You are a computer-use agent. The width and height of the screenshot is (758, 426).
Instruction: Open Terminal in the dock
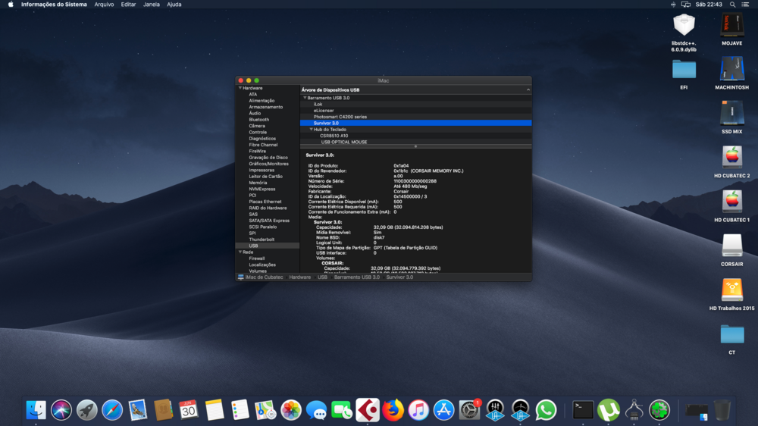[583, 410]
